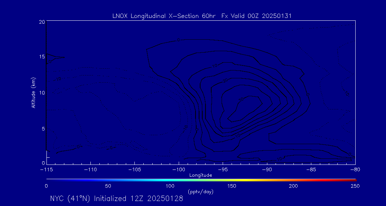
Task: Click the 10 km altitude axis tick label
Action: (x=42, y=93)
